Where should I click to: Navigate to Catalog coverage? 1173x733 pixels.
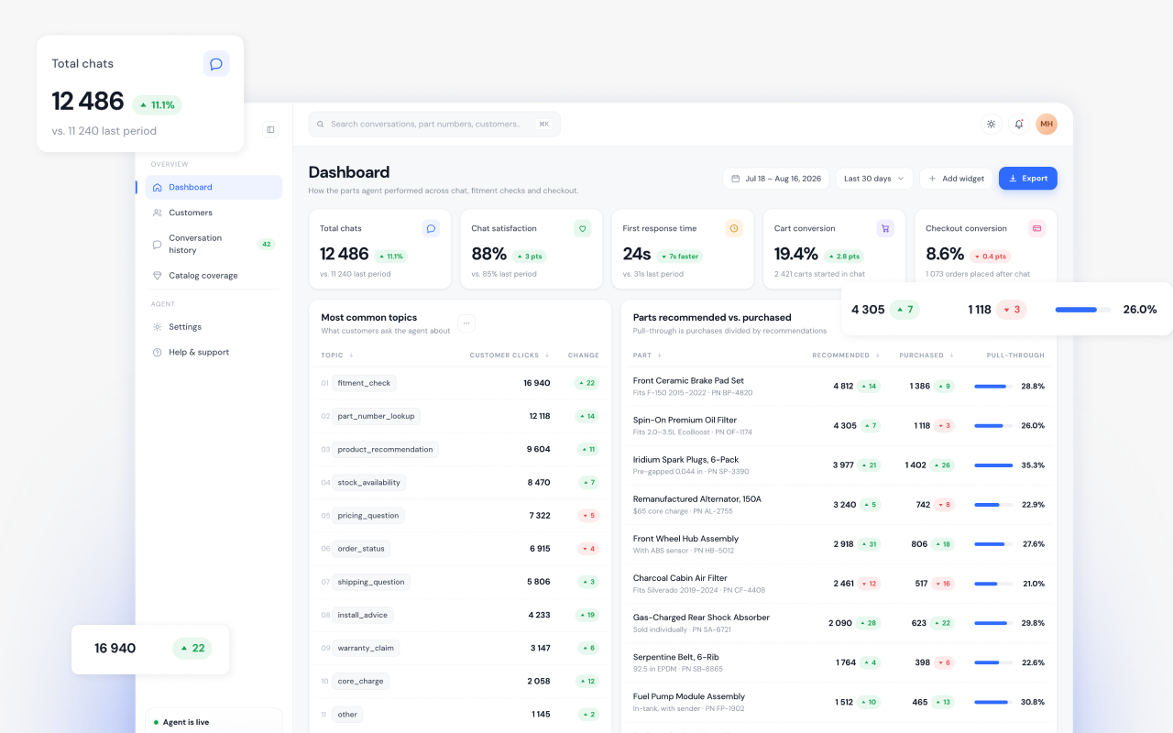pyautogui.click(x=214, y=275)
